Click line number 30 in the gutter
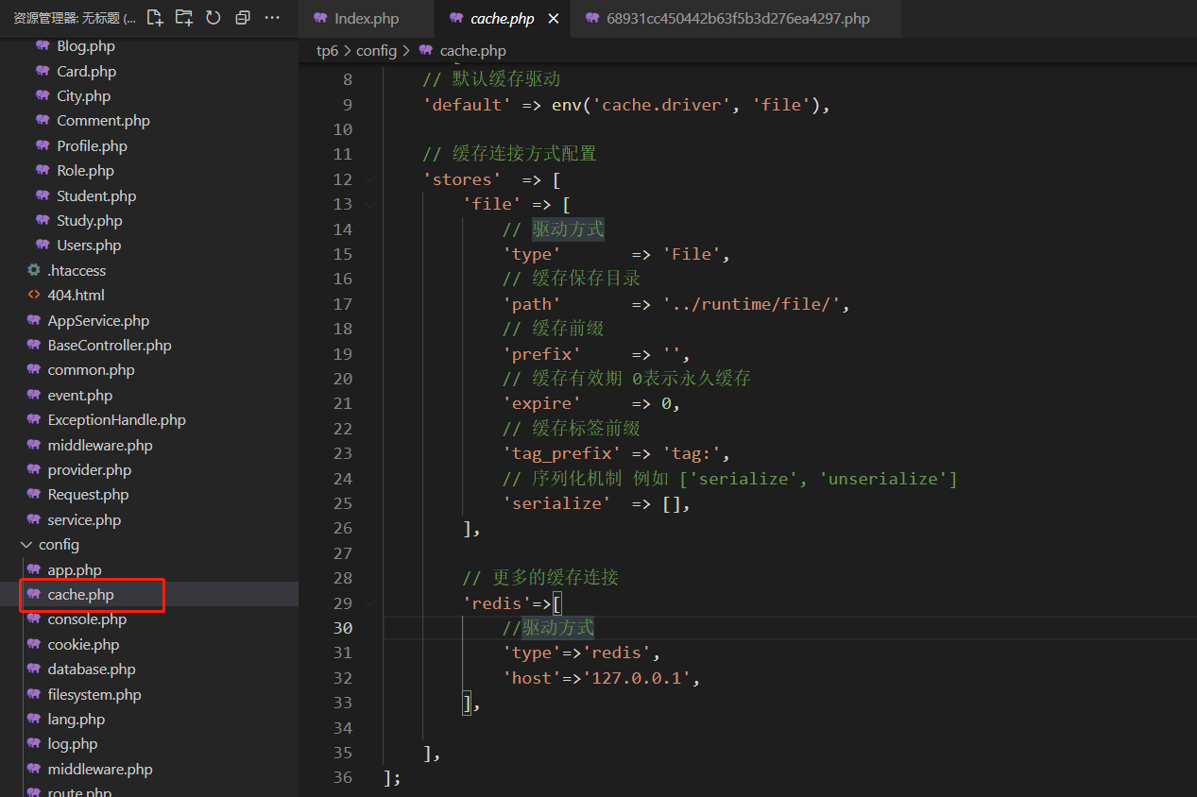1197x797 pixels. coord(342,628)
